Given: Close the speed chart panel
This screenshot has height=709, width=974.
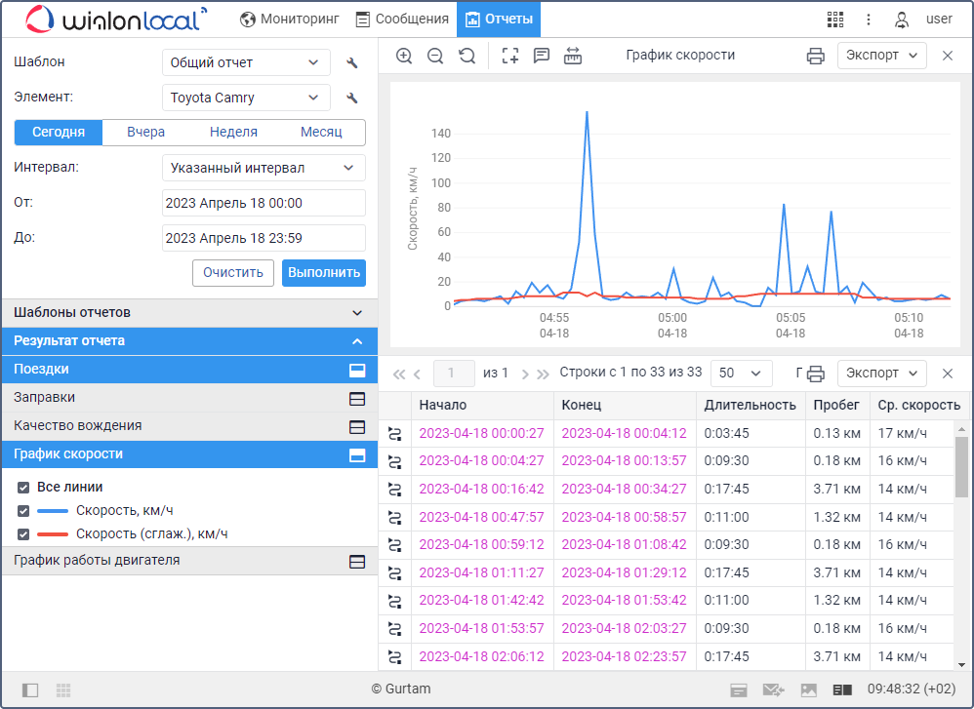Looking at the screenshot, I should pos(948,56).
